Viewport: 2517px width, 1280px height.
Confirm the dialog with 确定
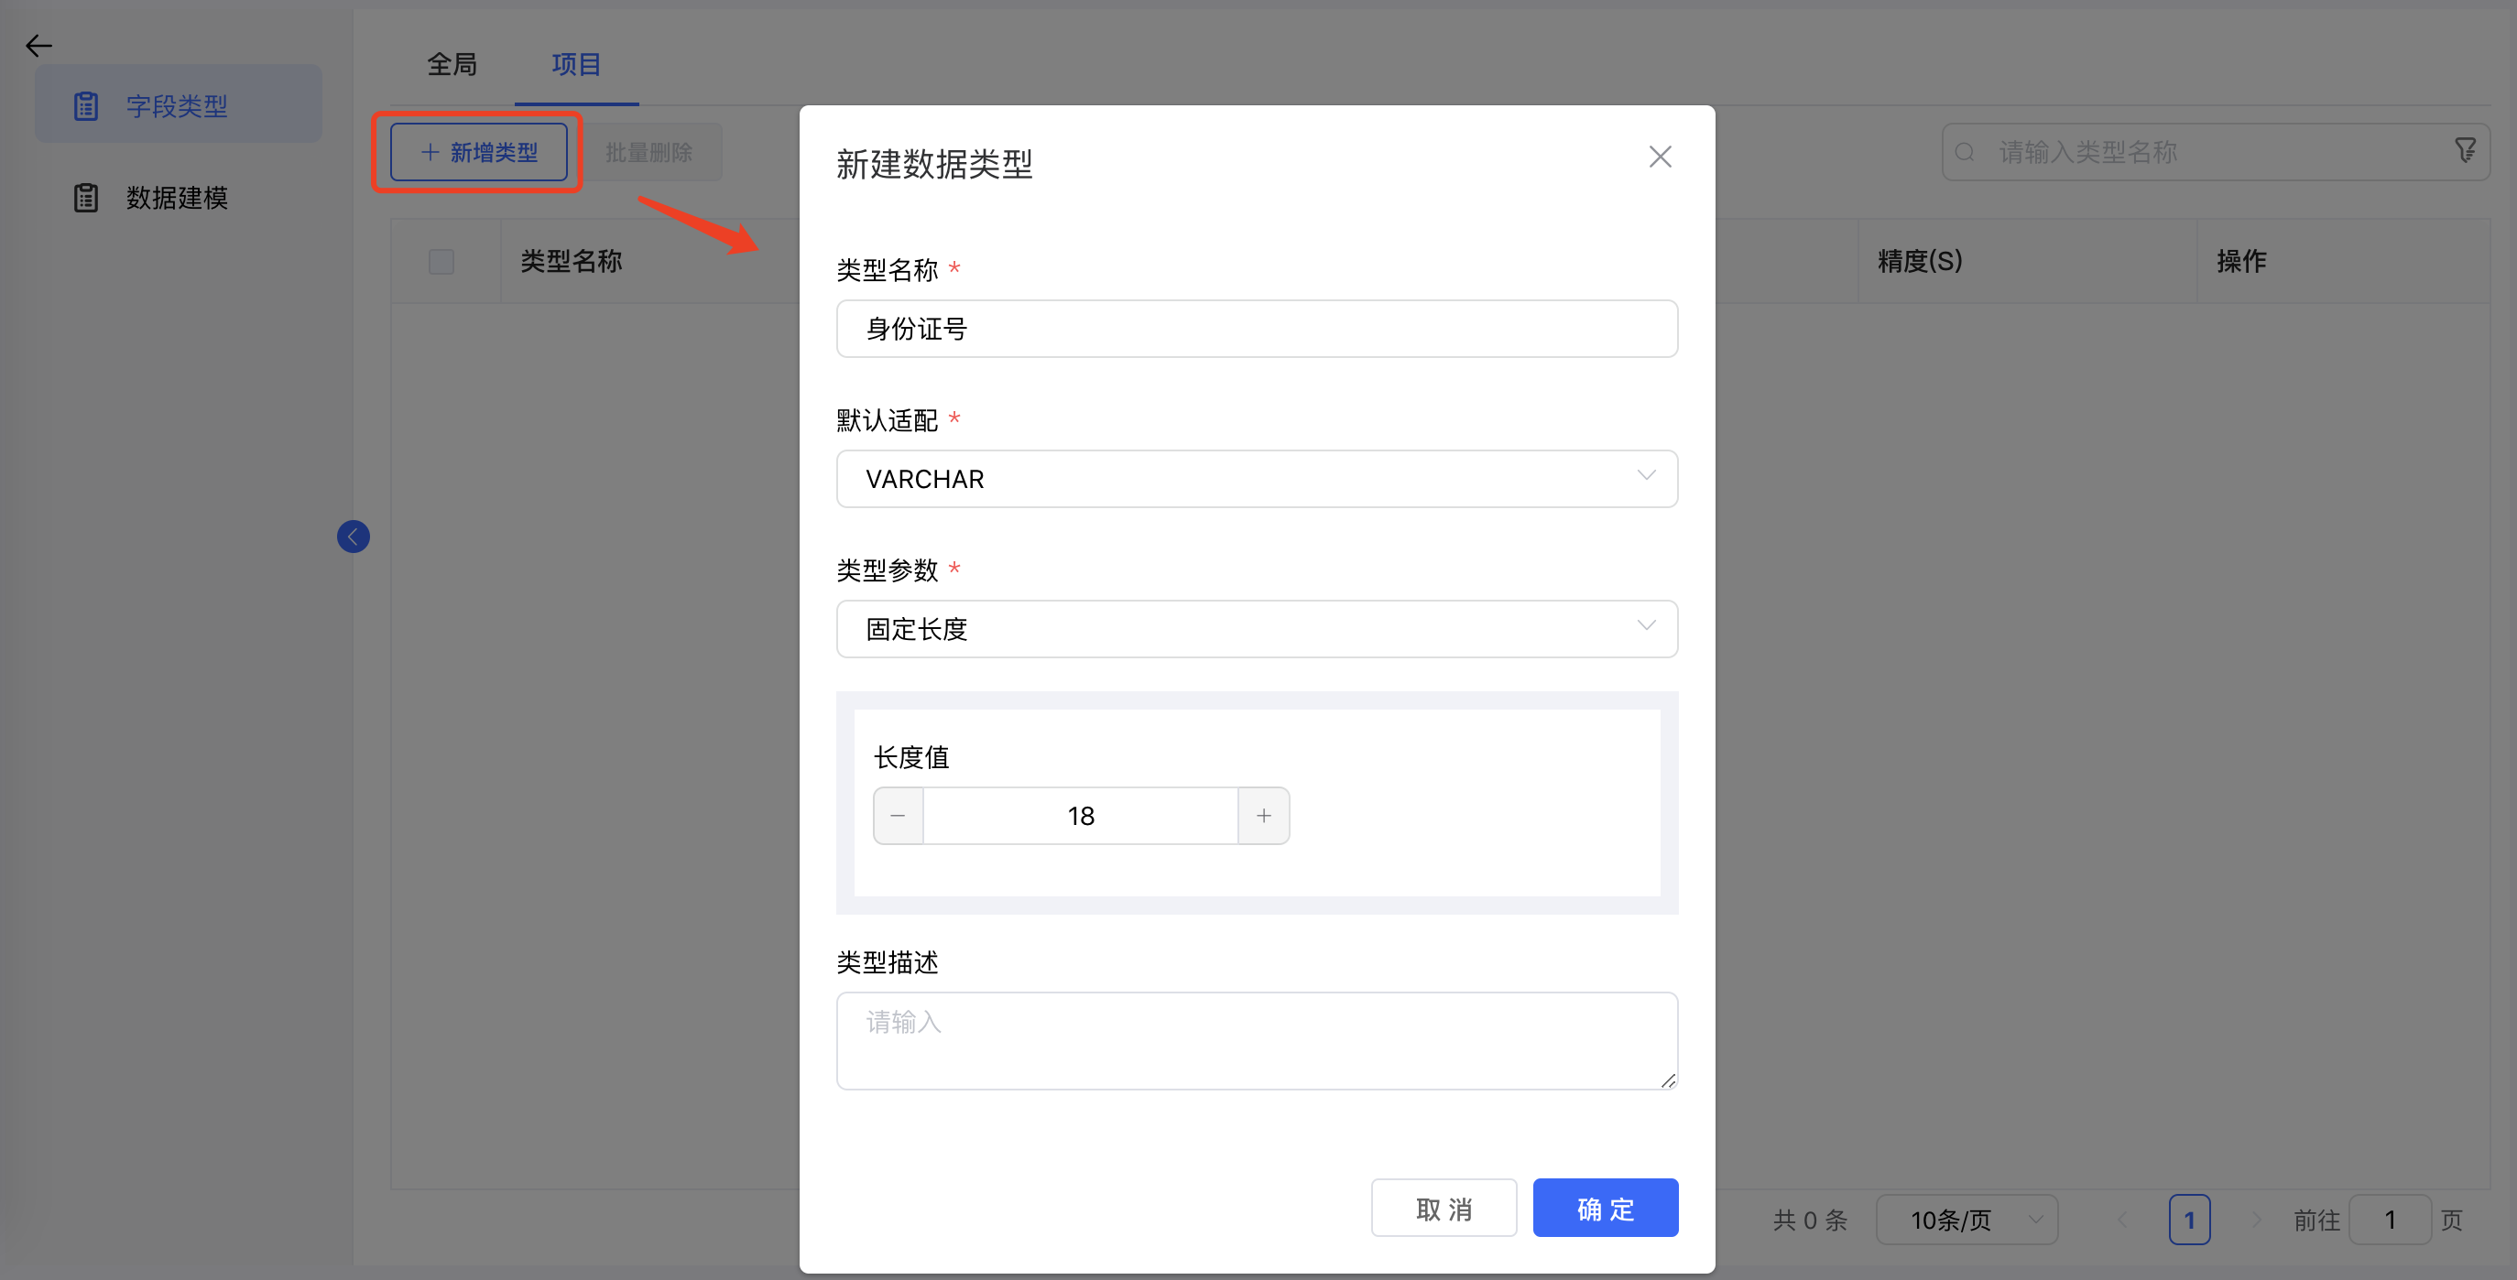click(x=1605, y=1208)
